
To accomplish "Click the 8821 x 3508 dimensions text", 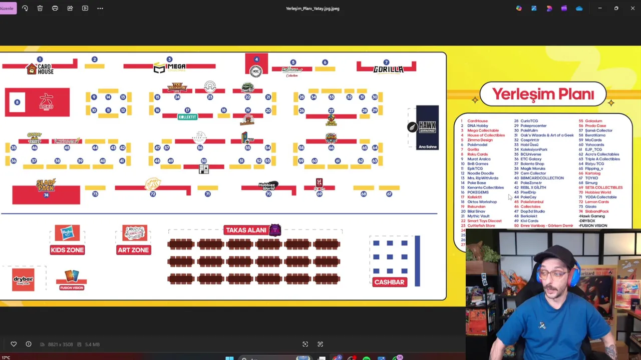I will (x=60, y=344).
